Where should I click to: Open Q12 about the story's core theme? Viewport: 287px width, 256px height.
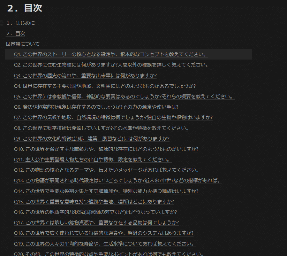(x=107, y=170)
